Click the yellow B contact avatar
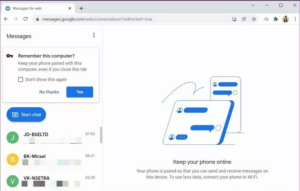The image size is (300, 191). pyautogui.click(x=12, y=159)
